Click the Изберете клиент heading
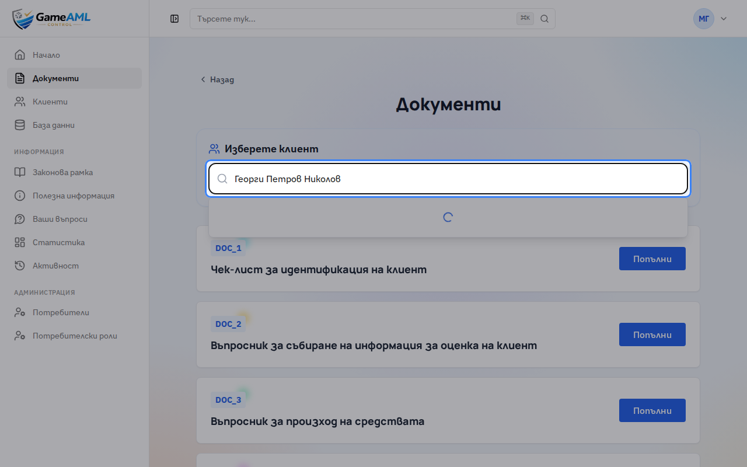The image size is (747, 467). pos(271,149)
